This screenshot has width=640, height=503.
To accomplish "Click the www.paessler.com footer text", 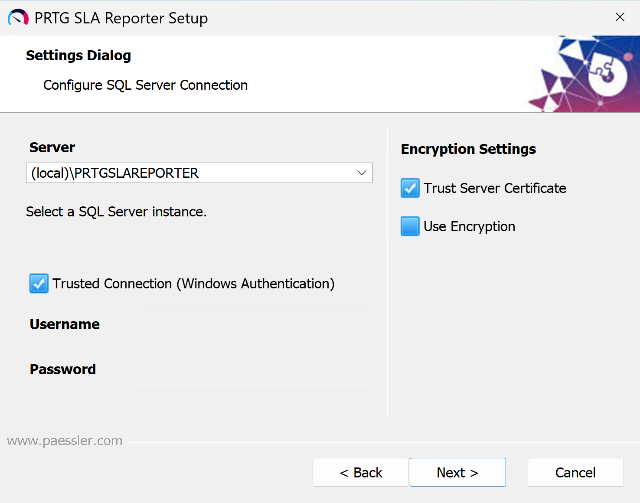I will (65, 441).
